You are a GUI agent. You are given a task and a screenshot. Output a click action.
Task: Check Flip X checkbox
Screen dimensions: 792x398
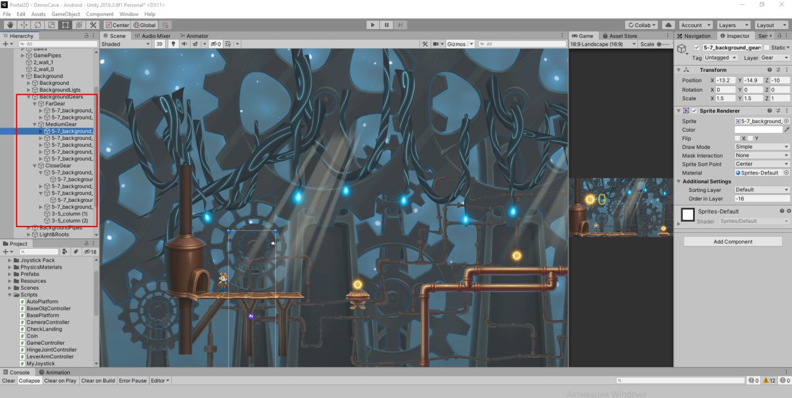coord(738,138)
